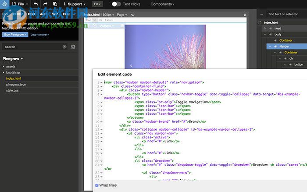Collapse the div node in tree
The height and width of the screenshot is (192, 307).
(280, 58)
